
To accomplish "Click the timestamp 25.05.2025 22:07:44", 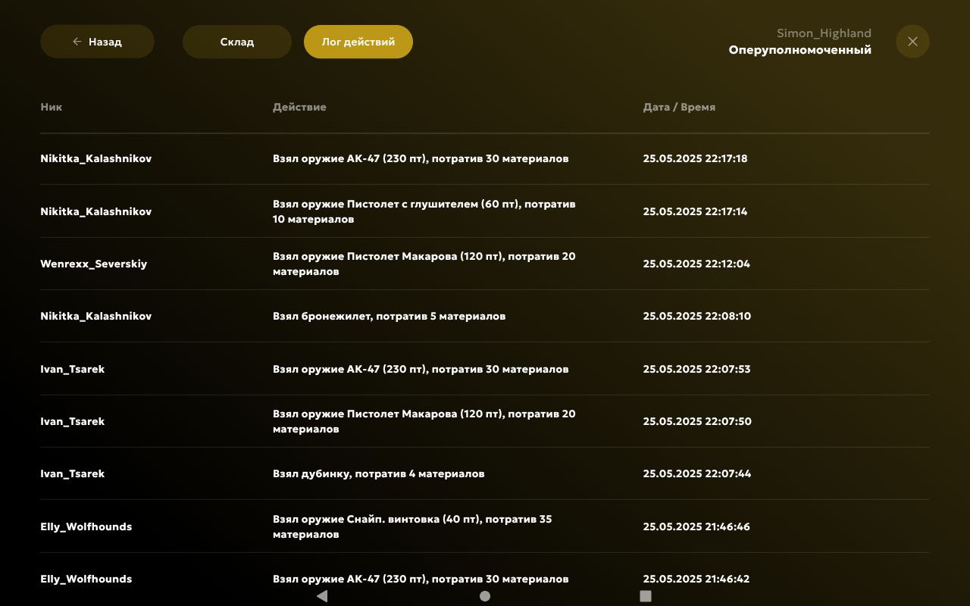I will (x=697, y=473).
